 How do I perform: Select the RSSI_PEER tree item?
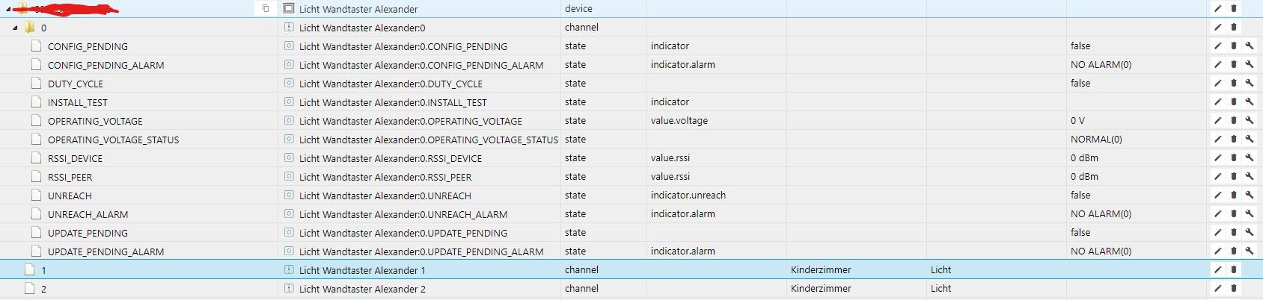click(70, 177)
